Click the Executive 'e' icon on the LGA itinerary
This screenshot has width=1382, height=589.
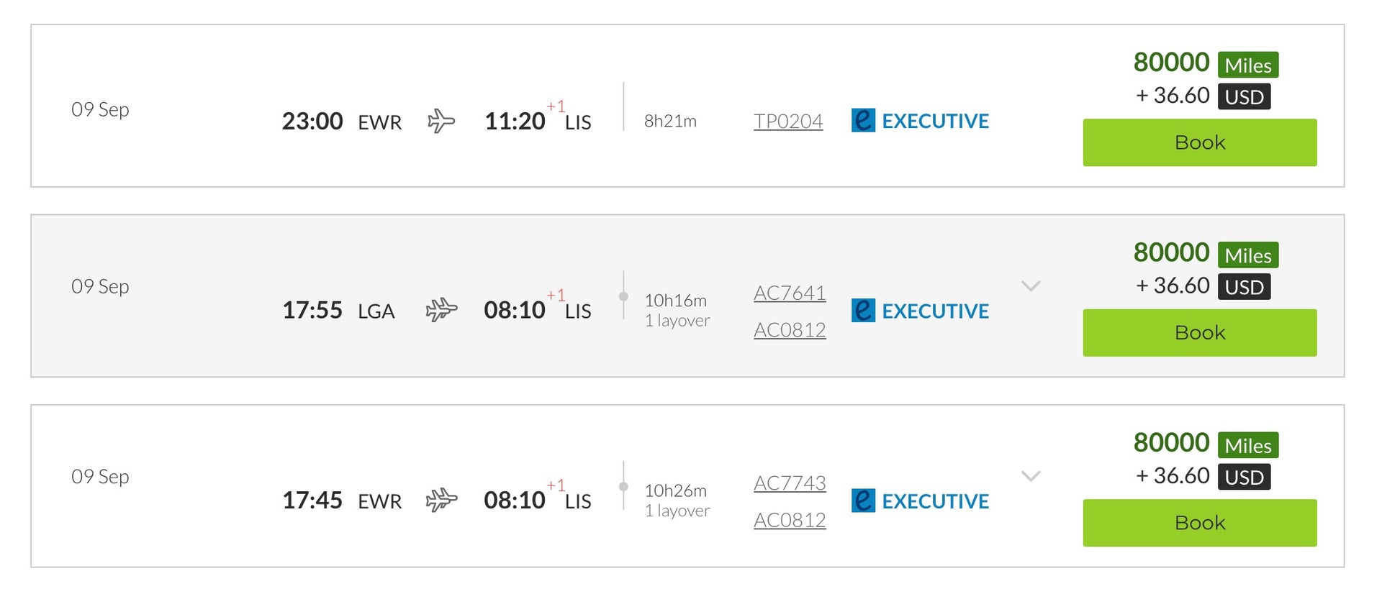click(x=862, y=310)
